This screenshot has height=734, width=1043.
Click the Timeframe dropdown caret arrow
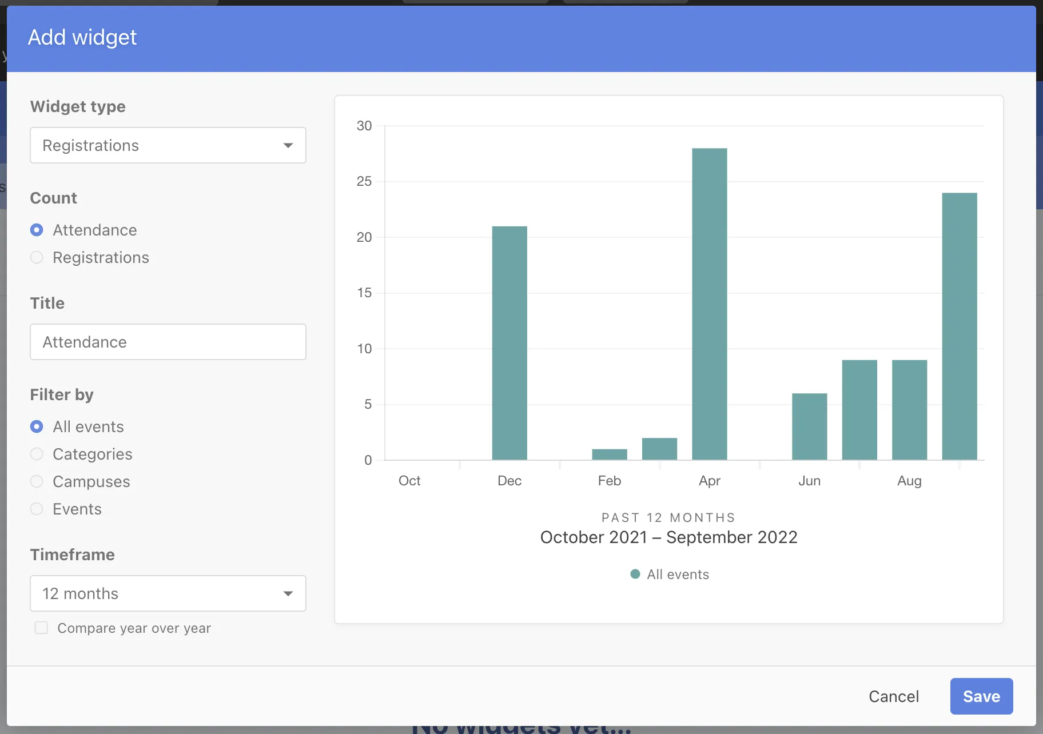[288, 593]
